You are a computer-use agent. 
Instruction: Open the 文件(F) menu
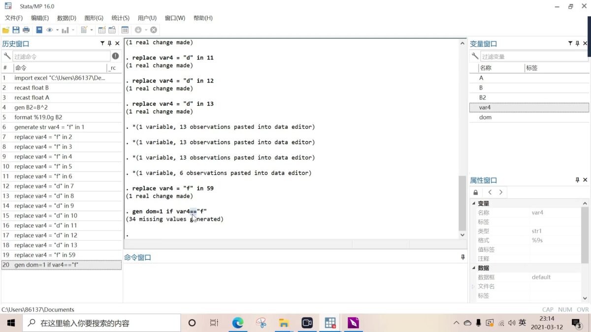(14, 18)
